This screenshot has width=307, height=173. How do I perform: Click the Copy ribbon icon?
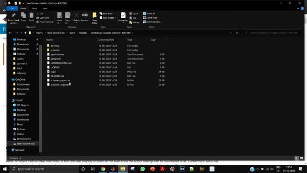pos(24,17)
